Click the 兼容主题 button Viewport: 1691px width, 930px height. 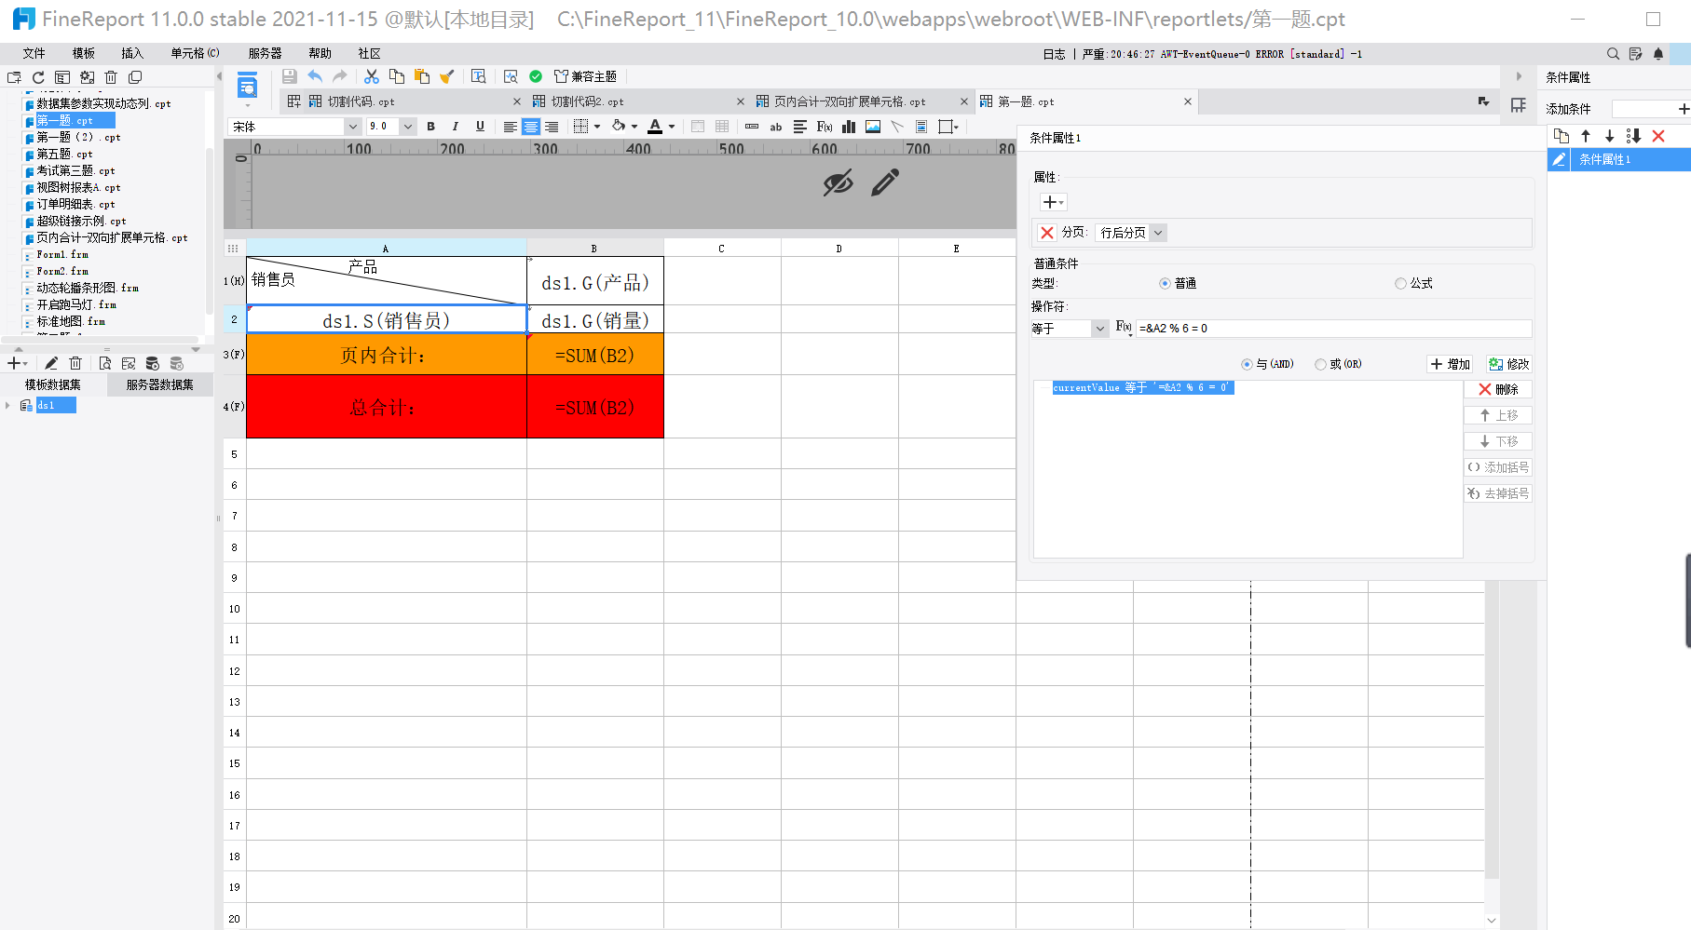[585, 76]
